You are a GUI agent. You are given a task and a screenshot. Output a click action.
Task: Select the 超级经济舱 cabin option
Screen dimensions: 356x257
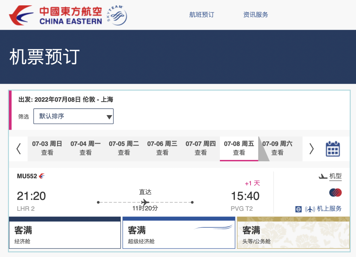point(179,233)
